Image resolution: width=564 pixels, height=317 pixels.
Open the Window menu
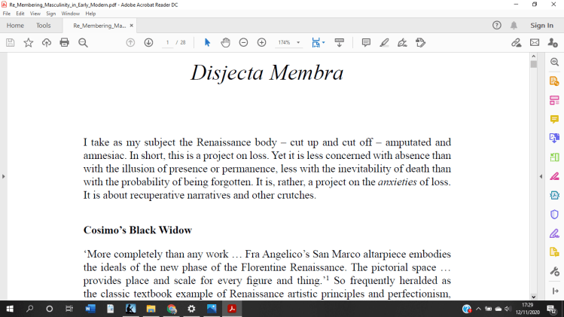click(71, 14)
